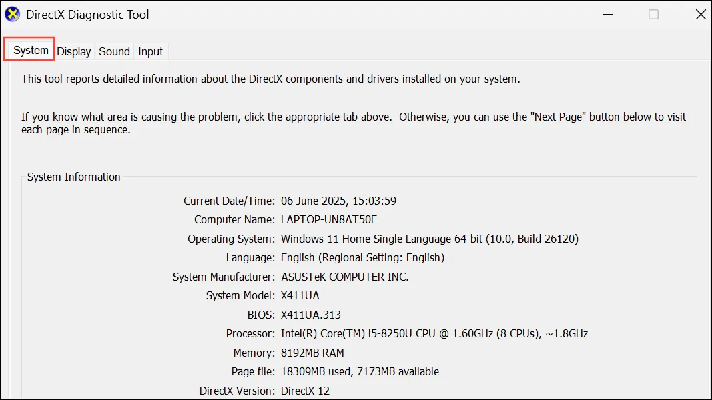Click the DirectX Diagnostic Tool title icon
Viewport: 712px width, 400px height.
pyautogui.click(x=12, y=15)
